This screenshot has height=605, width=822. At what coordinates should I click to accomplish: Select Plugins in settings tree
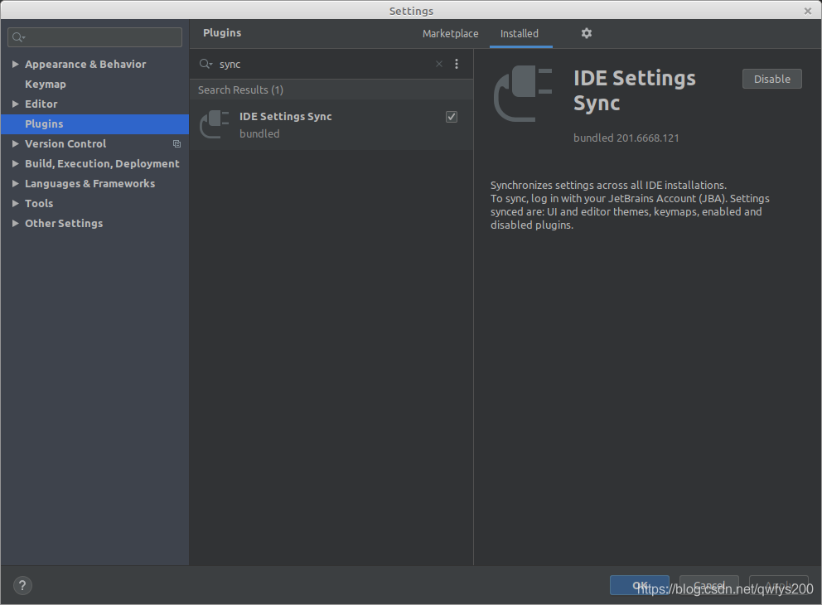pos(95,123)
